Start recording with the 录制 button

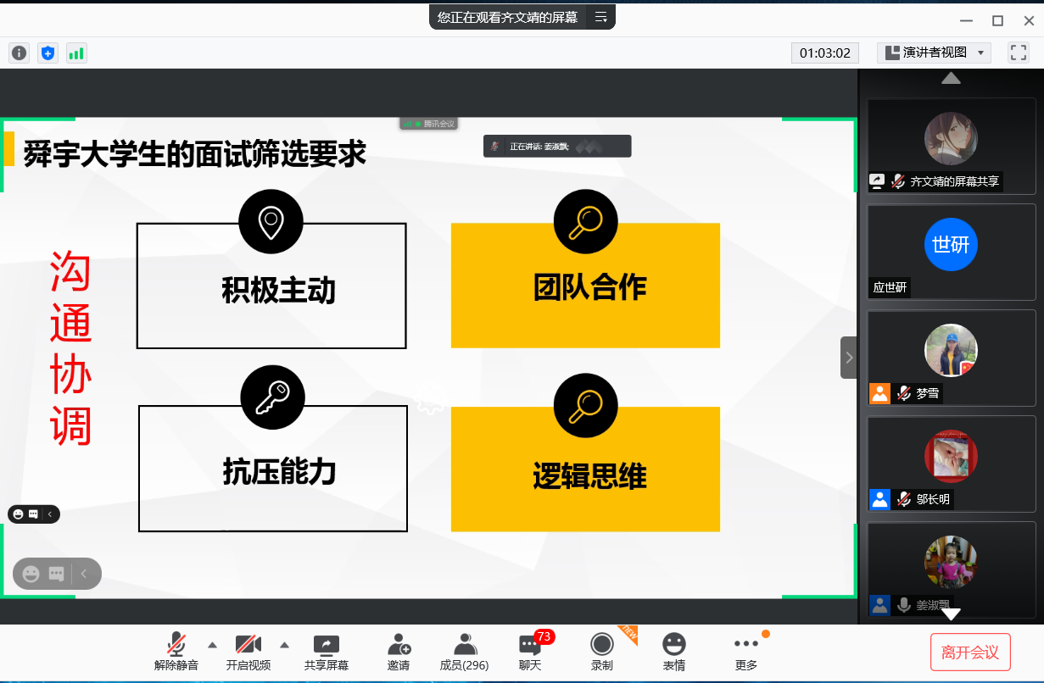coord(602,652)
